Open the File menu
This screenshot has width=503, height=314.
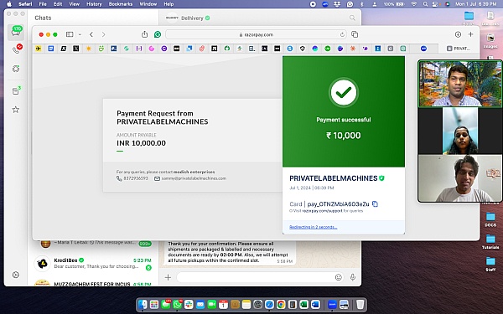pyautogui.click(x=43, y=4)
